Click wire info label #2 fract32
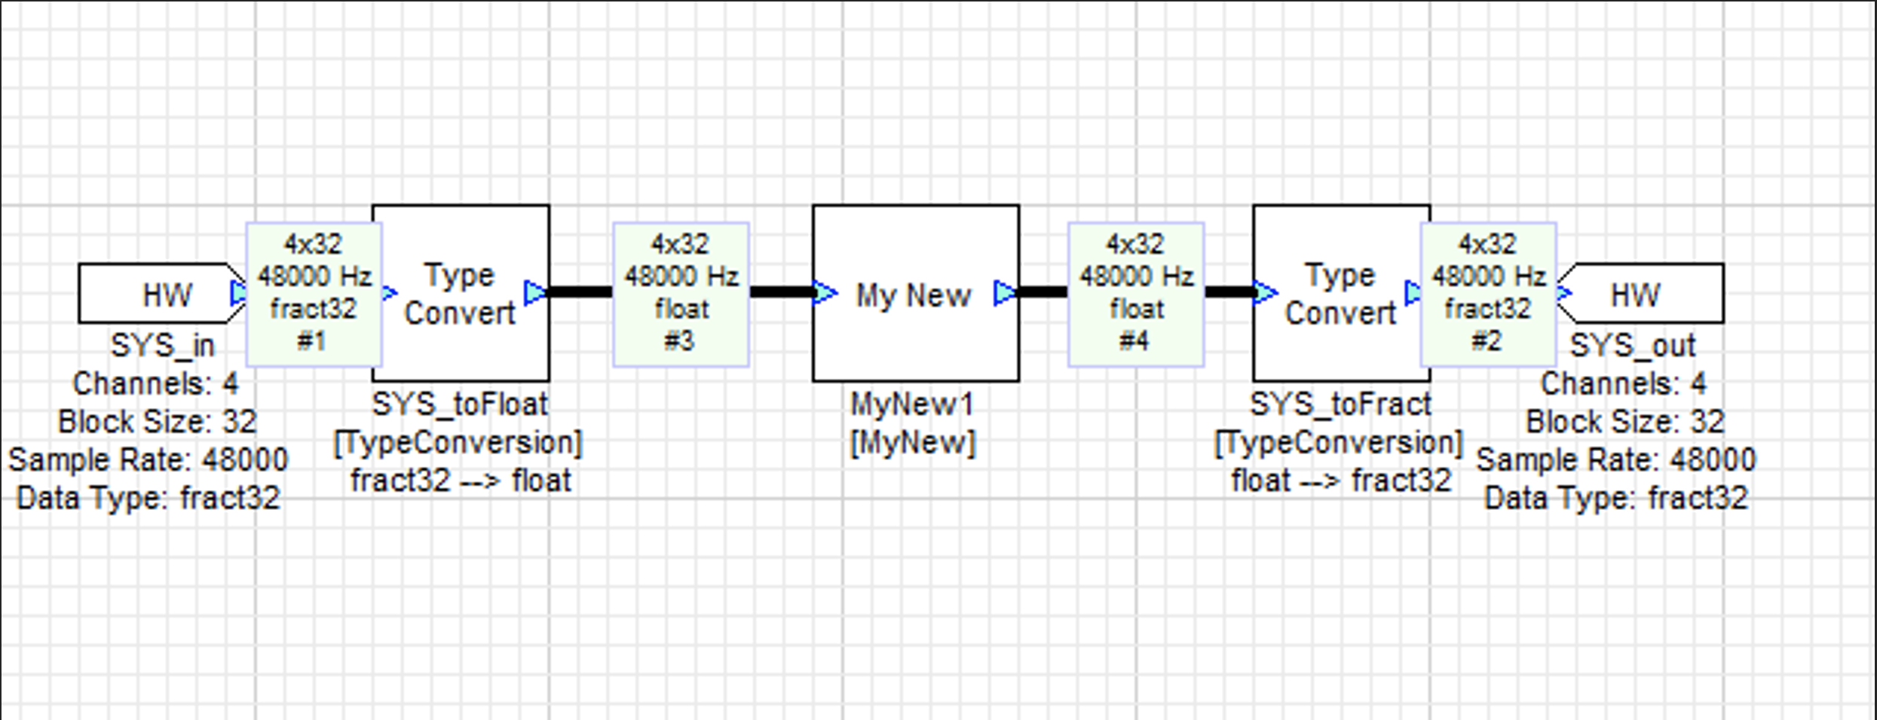This screenshot has width=1877, height=720. pyautogui.click(x=1488, y=294)
